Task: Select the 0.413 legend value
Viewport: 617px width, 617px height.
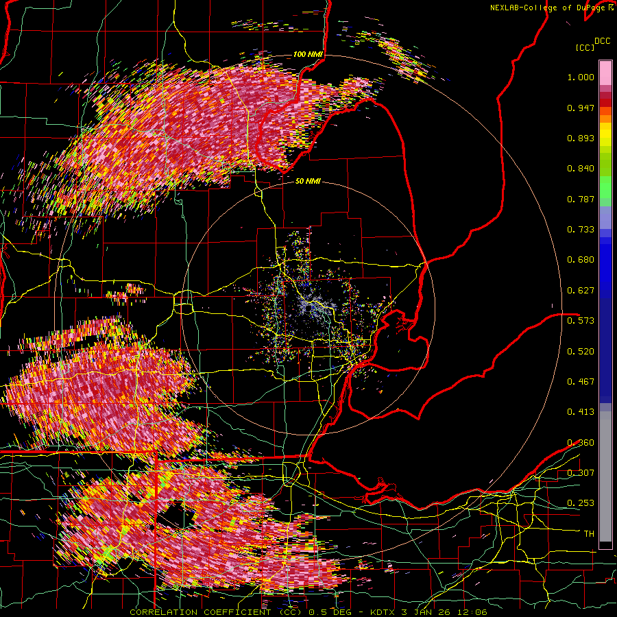Action: click(581, 412)
